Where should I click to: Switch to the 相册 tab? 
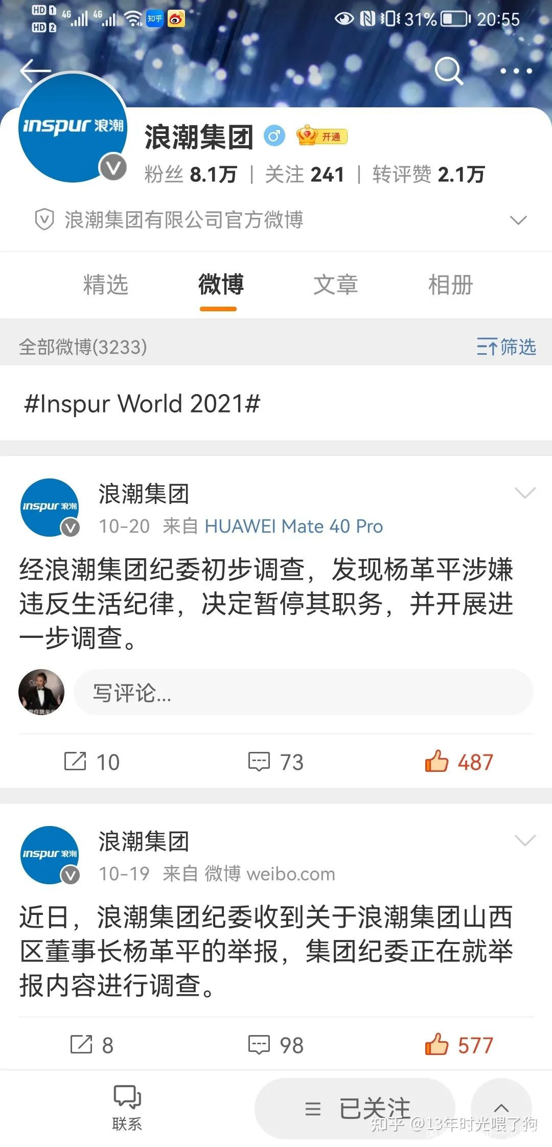click(451, 285)
